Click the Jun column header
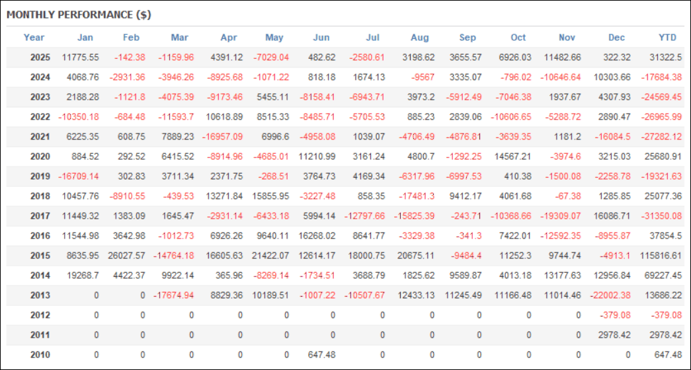691x370 pixels. point(320,38)
